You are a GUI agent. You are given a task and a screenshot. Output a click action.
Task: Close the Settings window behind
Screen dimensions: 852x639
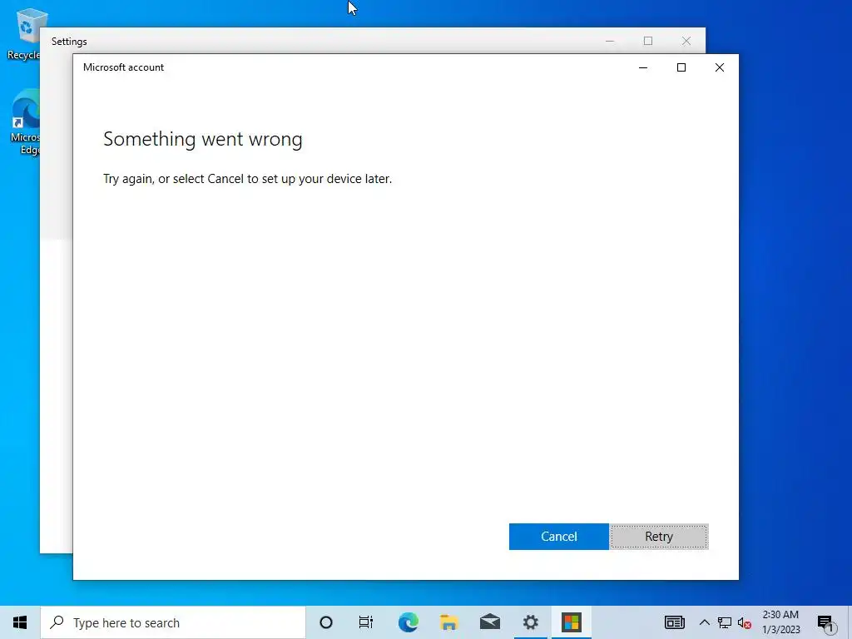(x=686, y=42)
